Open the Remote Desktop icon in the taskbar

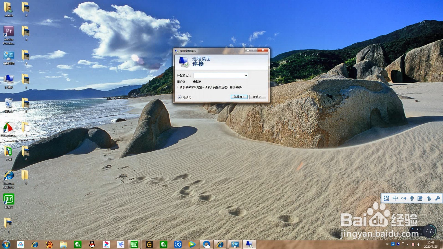(249, 245)
